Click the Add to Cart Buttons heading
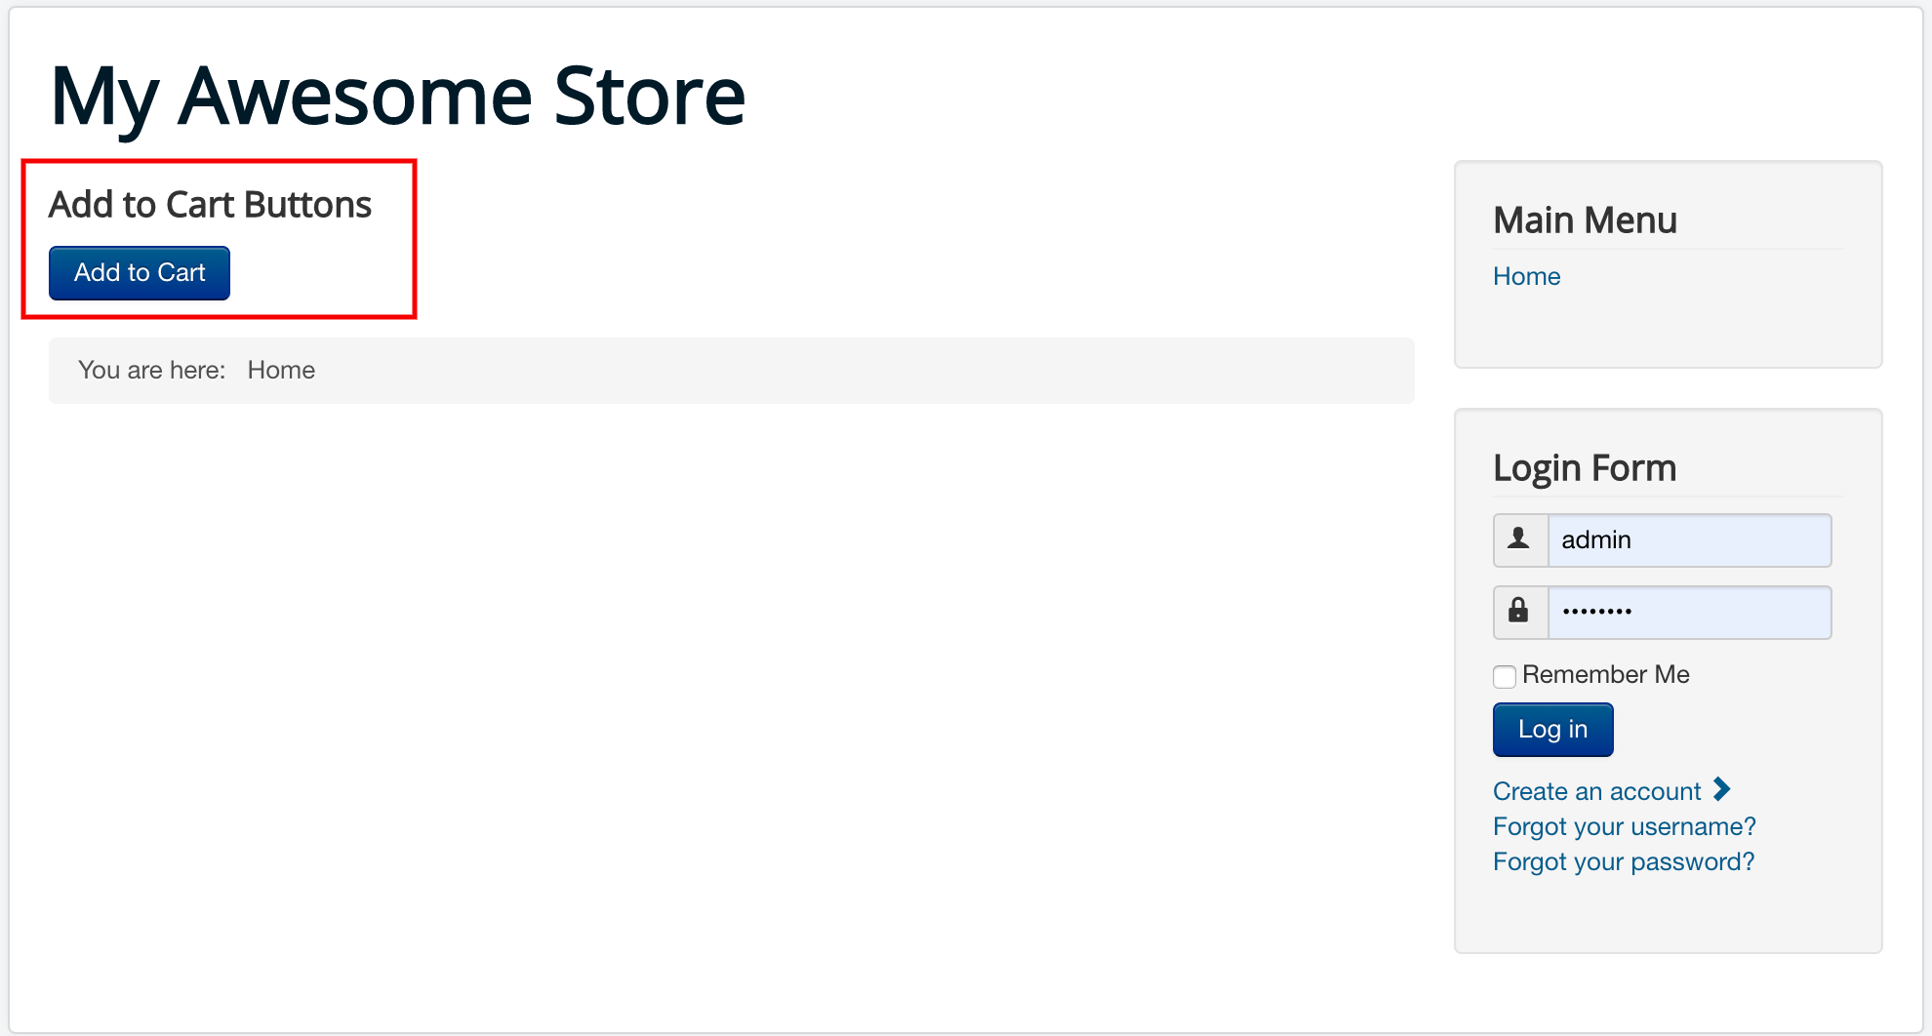The image size is (1932, 1036). tap(211, 204)
